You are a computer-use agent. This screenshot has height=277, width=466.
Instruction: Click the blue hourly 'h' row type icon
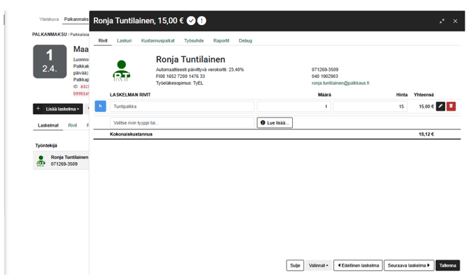[100, 106]
